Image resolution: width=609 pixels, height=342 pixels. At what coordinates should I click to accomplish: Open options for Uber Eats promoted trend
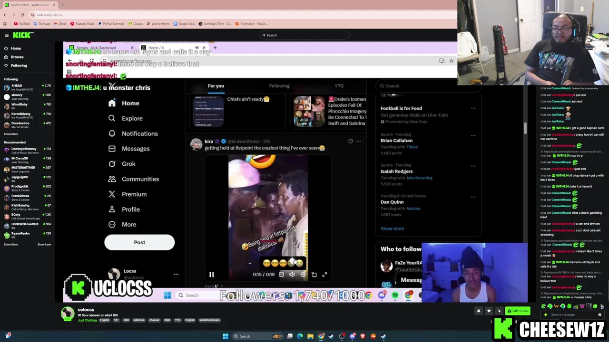tap(473, 108)
